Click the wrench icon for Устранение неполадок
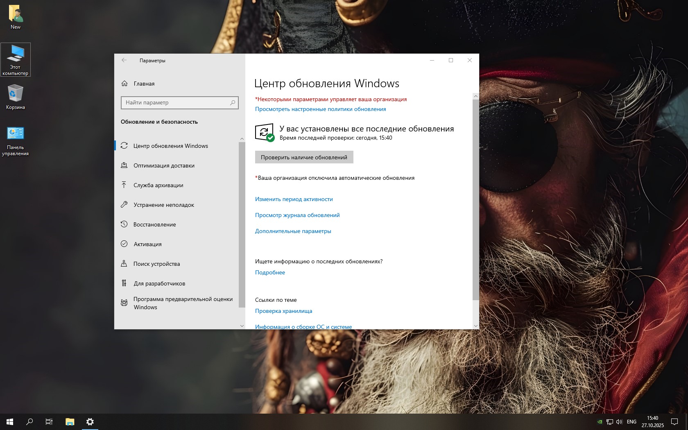 pyautogui.click(x=124, y=205)
